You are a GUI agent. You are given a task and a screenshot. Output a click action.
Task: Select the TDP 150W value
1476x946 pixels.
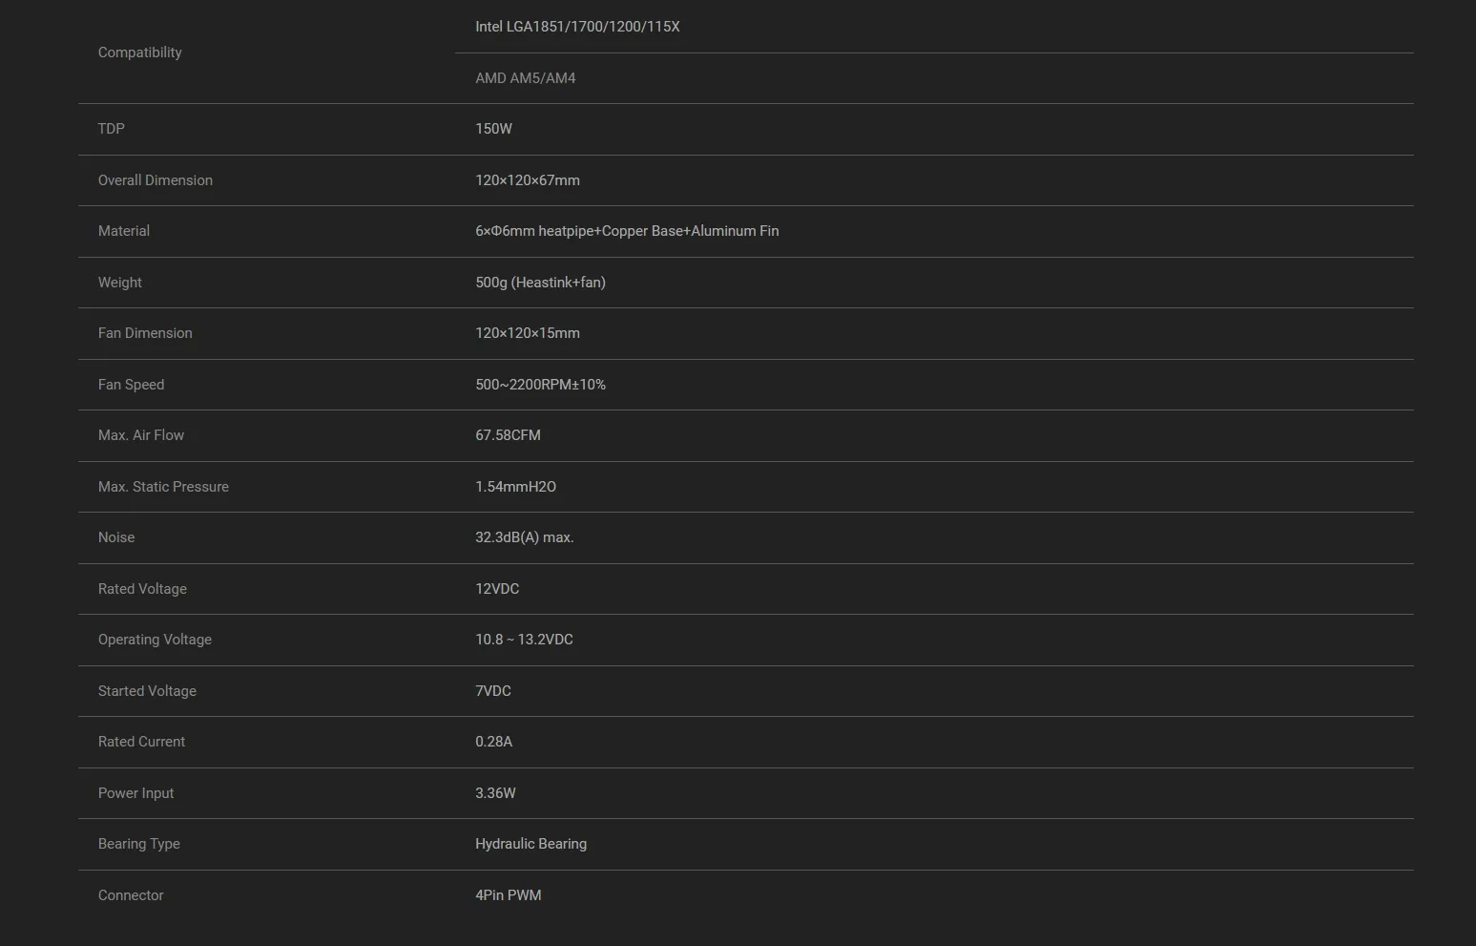493,129
